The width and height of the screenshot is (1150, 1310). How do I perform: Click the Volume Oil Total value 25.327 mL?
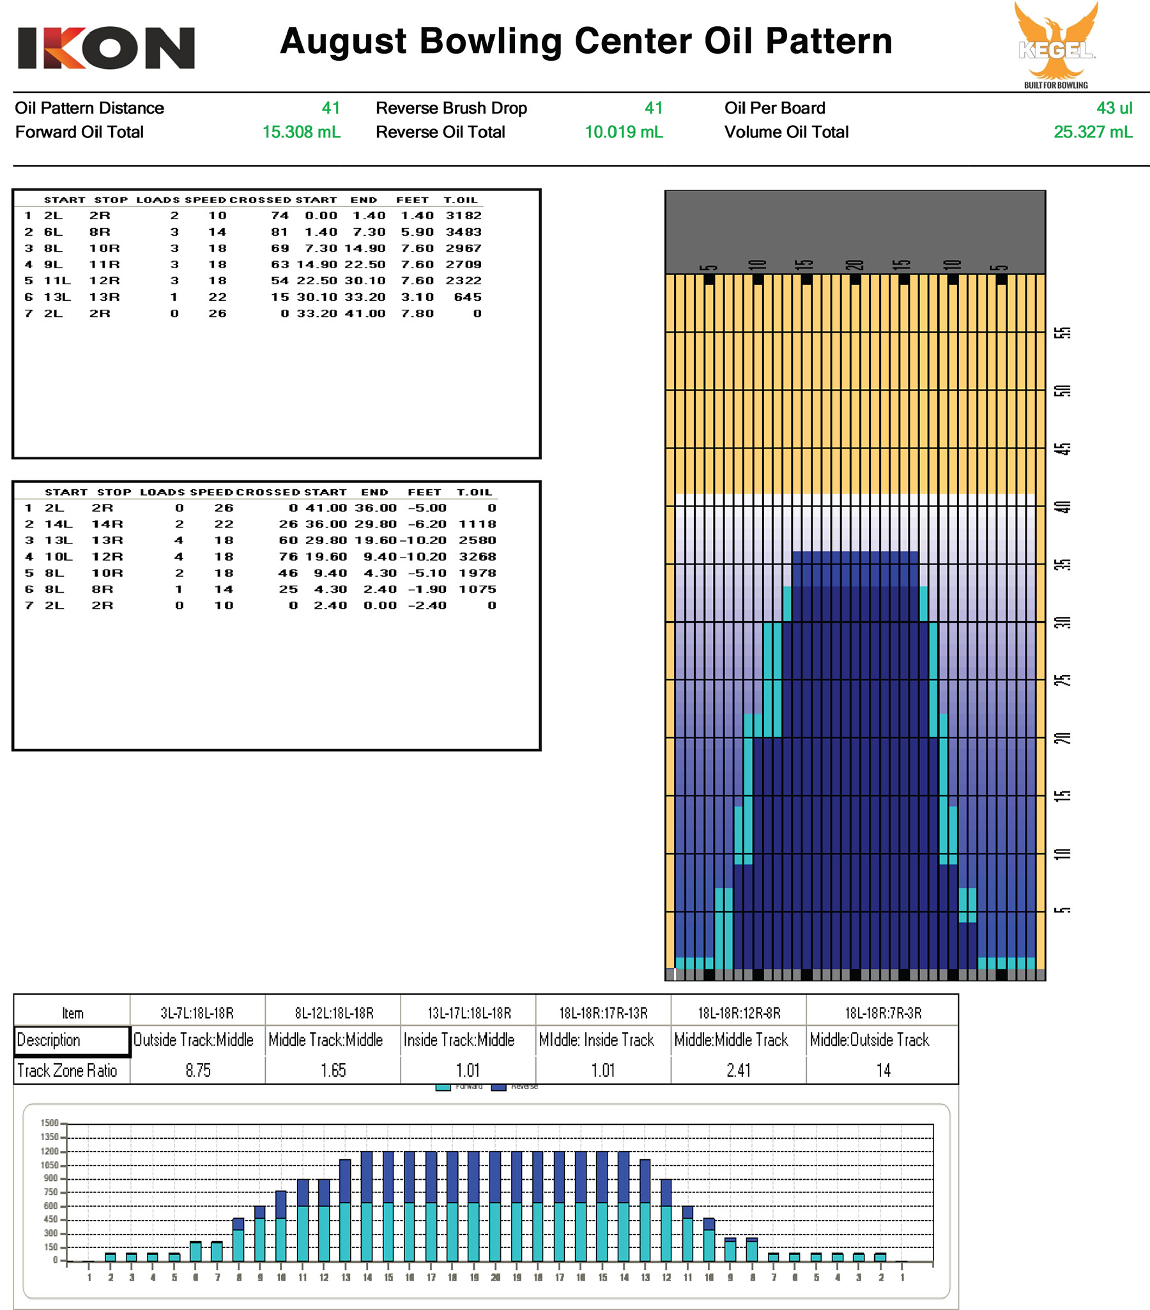click(x=1093, y=132)
